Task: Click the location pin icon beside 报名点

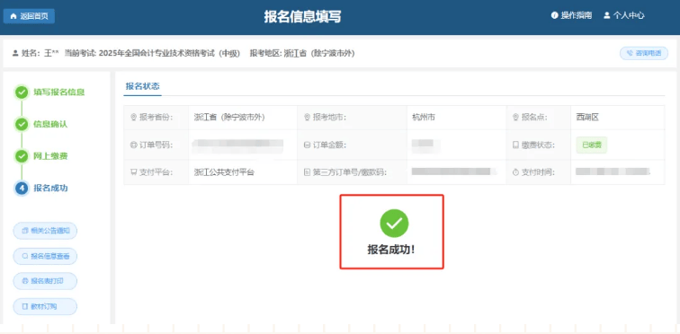Action: point(515,118)
